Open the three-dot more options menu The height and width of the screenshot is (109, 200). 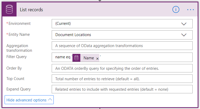click(x=191, y=10)
